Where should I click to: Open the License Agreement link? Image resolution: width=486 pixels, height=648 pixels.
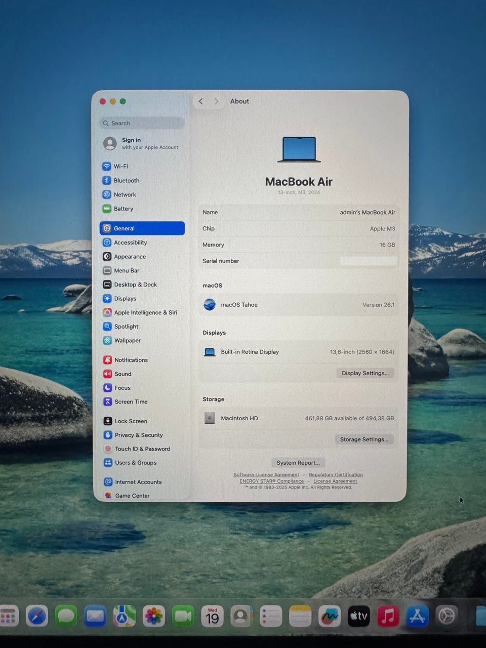(335, 481)
